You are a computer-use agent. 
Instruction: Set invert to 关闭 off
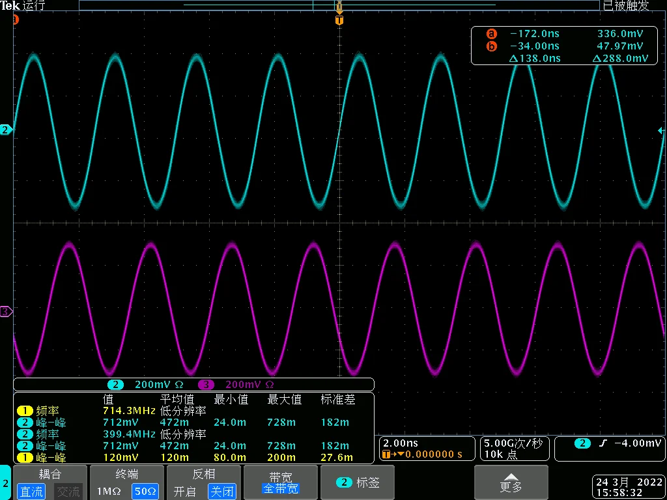click(x=222, y=492)
